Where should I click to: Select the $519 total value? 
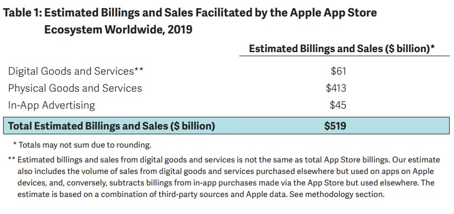(x=335, y=126)
